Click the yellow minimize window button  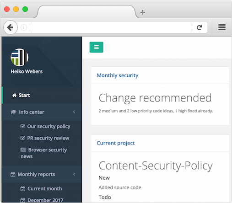point(16,9)
